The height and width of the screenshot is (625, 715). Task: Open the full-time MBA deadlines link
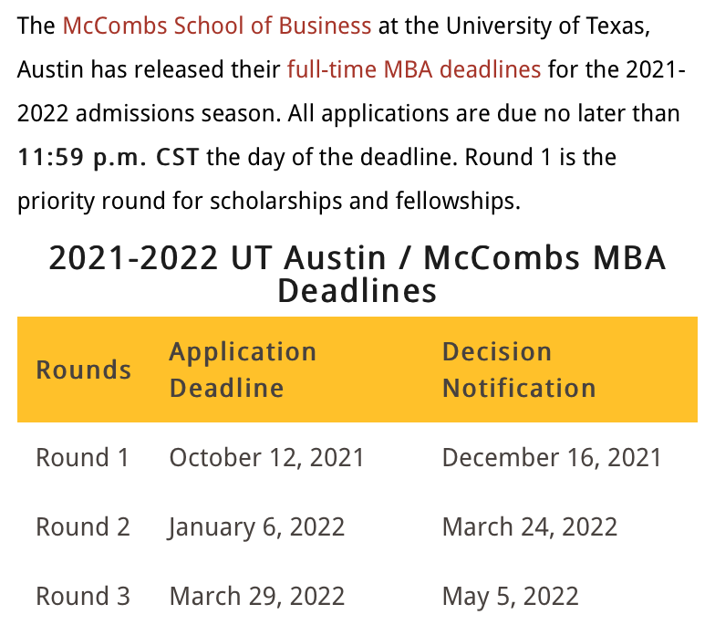pos(414,69)
